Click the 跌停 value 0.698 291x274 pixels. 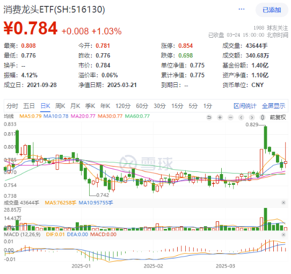[x=185, y=55]
